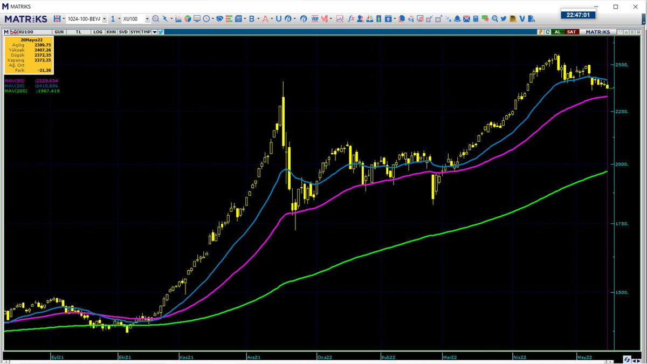
Task: Open the XU100 symbol combo arrow
Action: coord(147,19)
